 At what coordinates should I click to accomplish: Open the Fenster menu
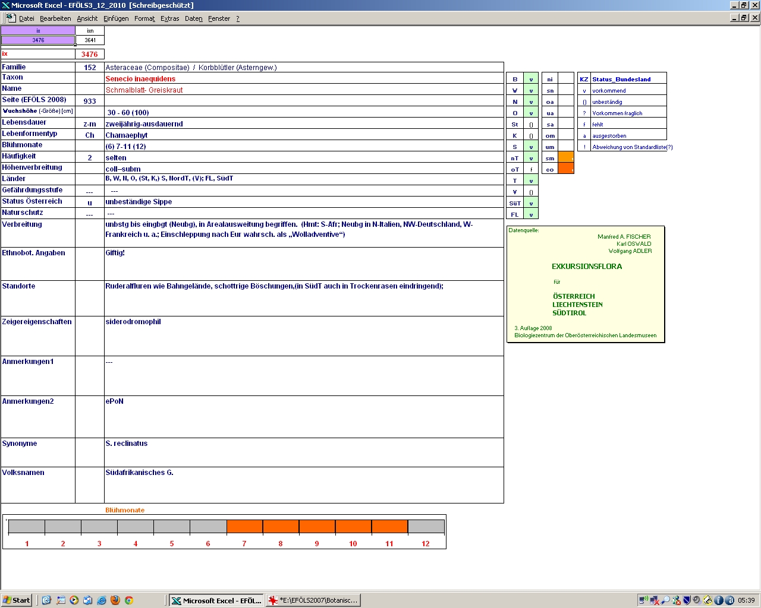pyautogui.click(x=219, y=18)
